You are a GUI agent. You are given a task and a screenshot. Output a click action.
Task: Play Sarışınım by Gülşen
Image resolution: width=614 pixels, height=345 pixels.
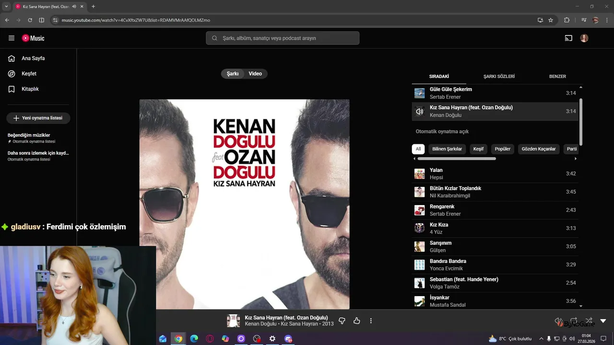click(495, 246)
